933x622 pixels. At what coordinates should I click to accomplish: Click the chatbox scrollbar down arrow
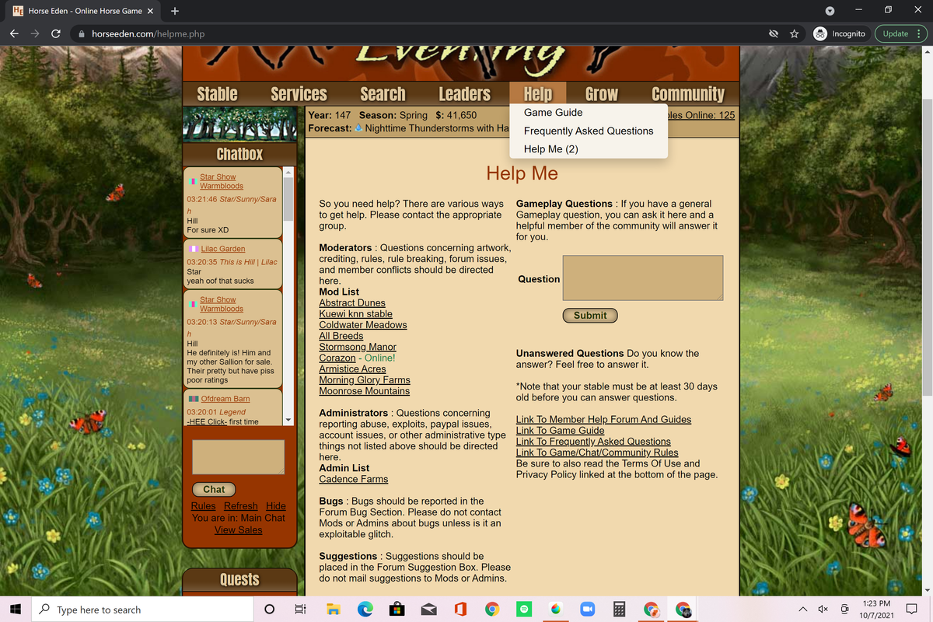pos(289,421)
